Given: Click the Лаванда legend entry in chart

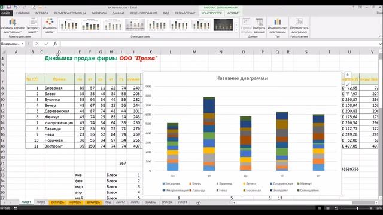Looking at the screenshot, I should coord(197,191).
